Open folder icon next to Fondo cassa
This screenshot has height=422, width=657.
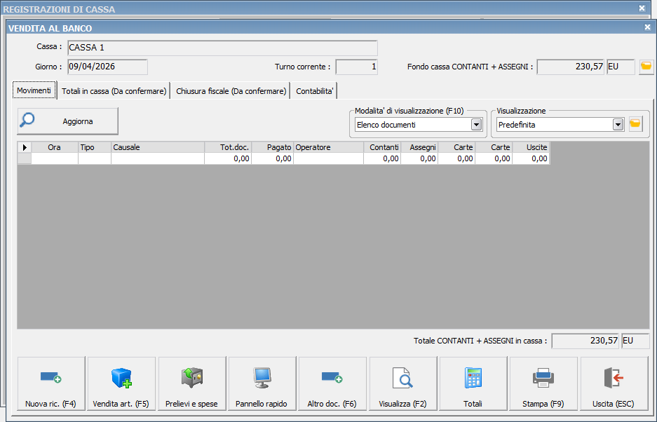point(646,67)
